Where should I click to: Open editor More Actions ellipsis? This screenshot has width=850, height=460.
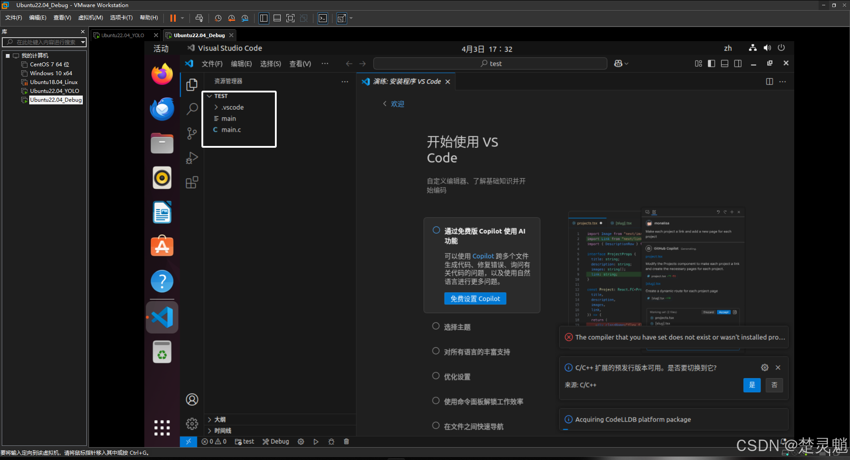(x=783, y=81)
